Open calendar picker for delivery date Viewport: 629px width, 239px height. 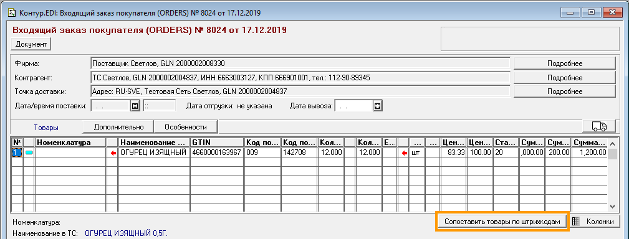coord(135,106)
